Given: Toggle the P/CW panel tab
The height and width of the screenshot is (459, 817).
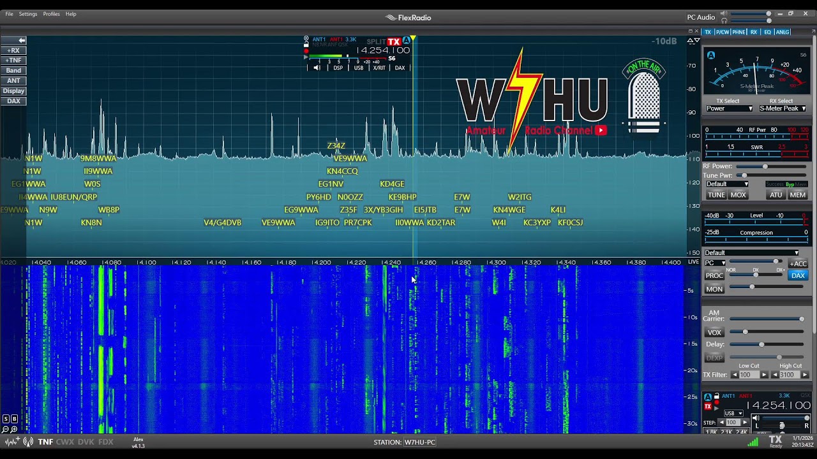Looking at the screenshot, I should pos(722,32).
